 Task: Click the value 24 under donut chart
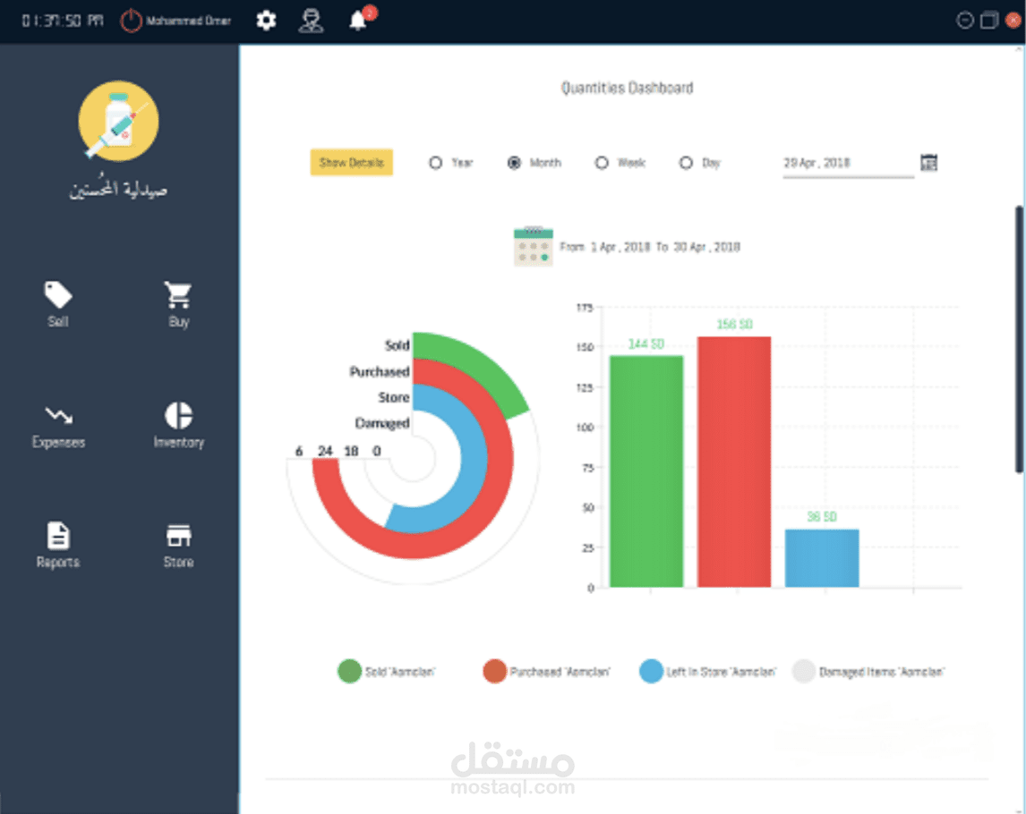(325, 451)
